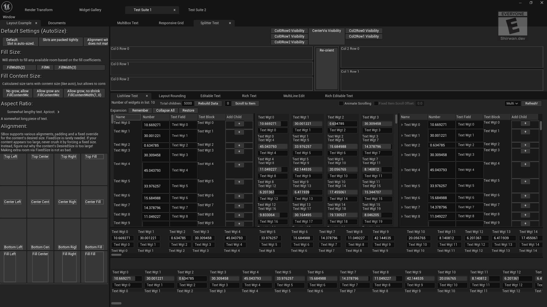Close the Layout Example tab
Viewport: 547px width, 307px height.
pyautogui.click(x=36, y=23)
